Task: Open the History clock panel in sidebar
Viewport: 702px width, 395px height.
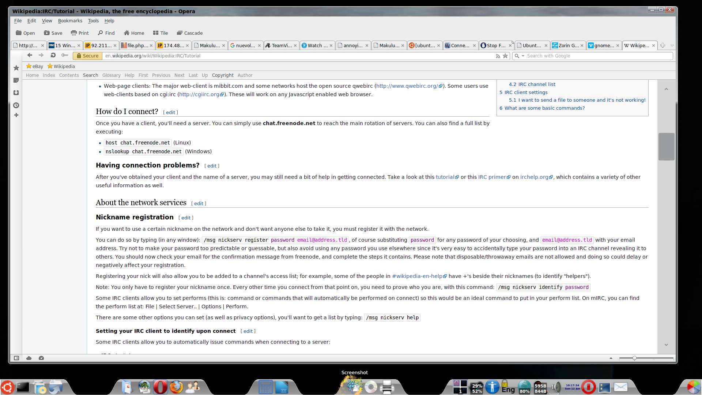Action: [x=16, y=105]
